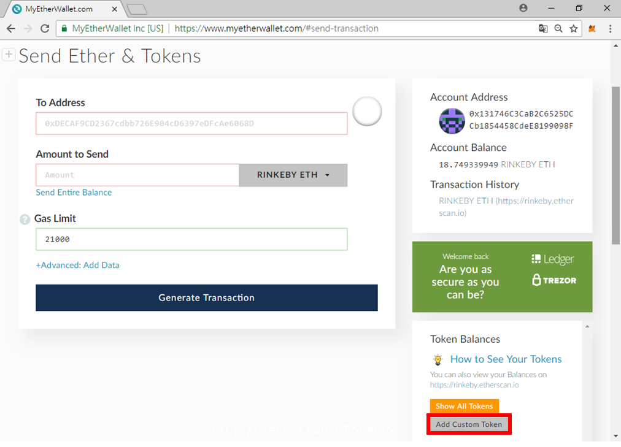
Task: Open the translate page icon
Action: pyautogui.click(x=543, y=28)
